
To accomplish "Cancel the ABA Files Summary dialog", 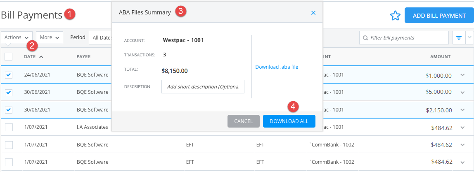I will tap(243, 121).
